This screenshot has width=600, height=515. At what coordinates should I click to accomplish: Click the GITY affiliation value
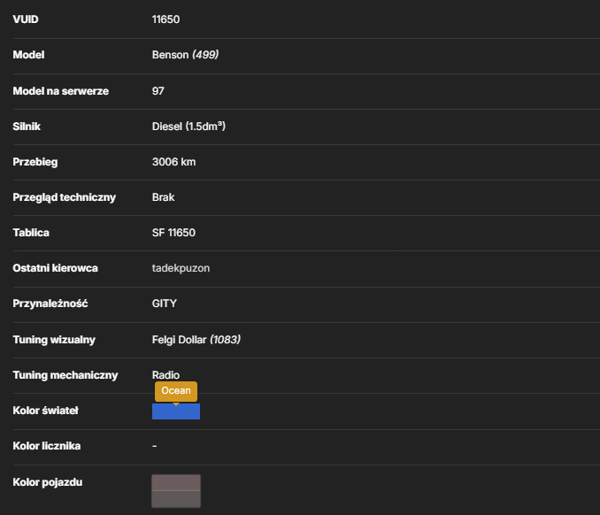point(164,304)
